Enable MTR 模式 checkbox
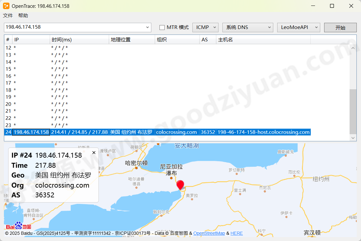Screen dimensions: 361x241 (161, 27)
